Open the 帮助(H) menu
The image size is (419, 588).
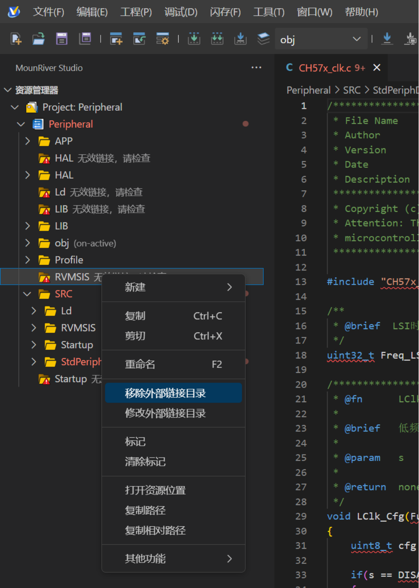(x=361, y=12)
